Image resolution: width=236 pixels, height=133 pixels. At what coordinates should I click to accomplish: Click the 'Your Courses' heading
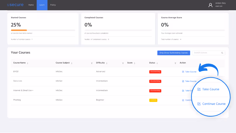click(x=20, y=53)
